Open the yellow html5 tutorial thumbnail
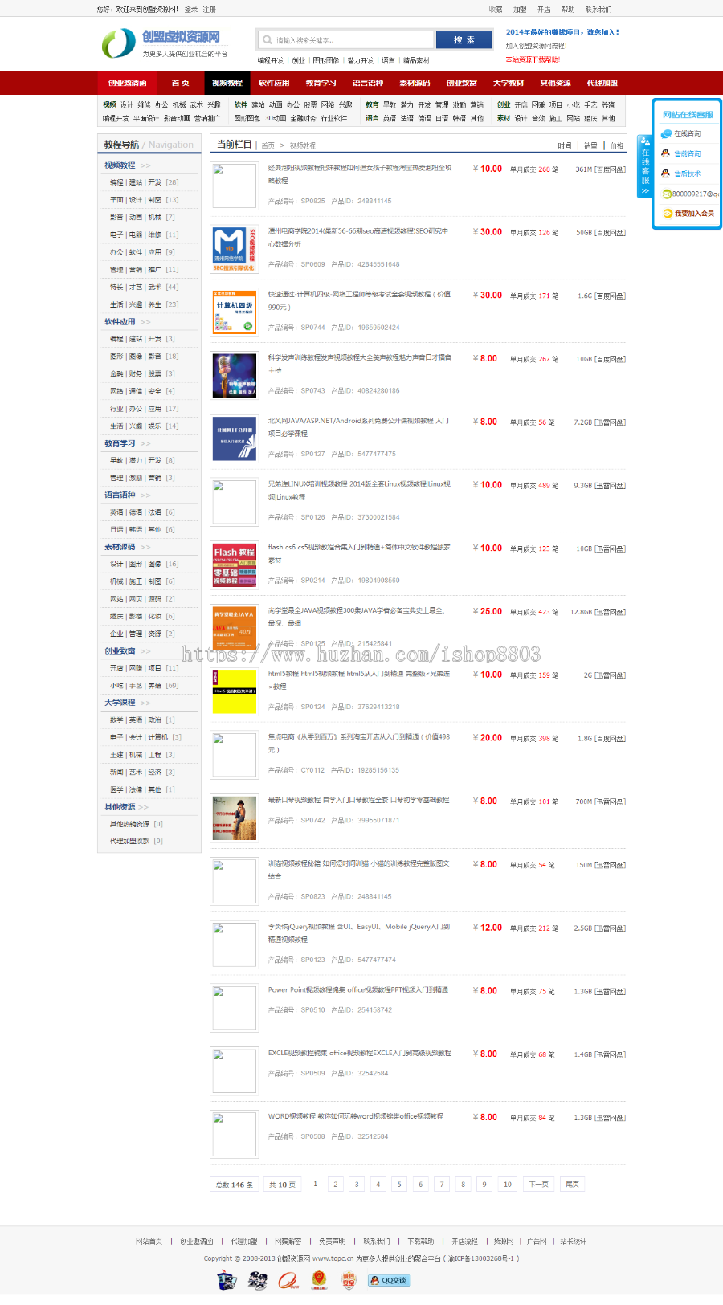723x1305 pixels. (x=234, y=691)
